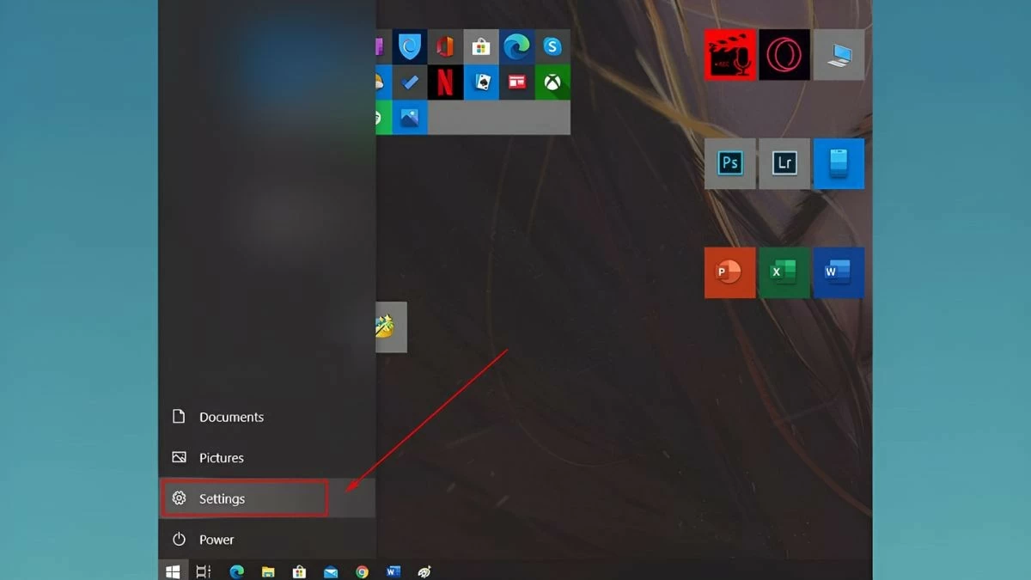Launch the Photoshop tile
The width and height of the screenshot is (1031, 580).
[x=730, y=163]
